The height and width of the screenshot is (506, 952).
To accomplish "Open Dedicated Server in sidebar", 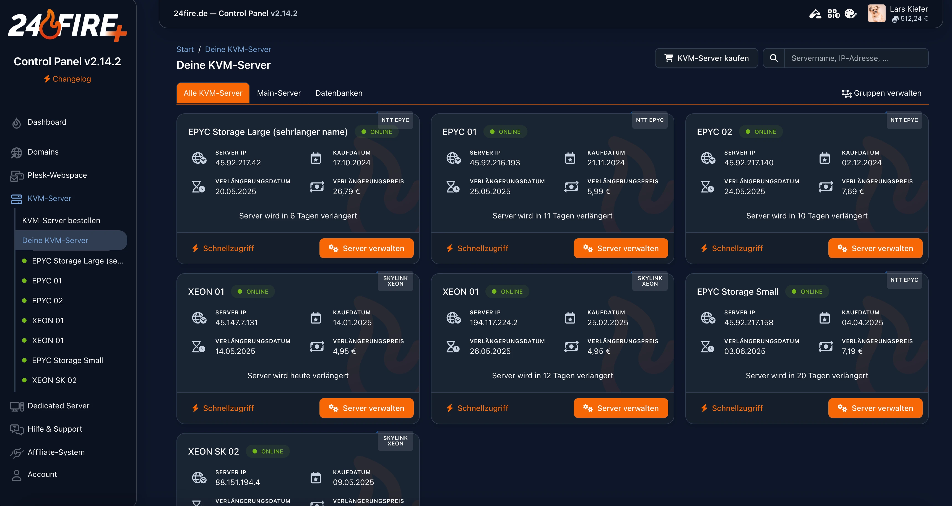I will click(58, 406).
